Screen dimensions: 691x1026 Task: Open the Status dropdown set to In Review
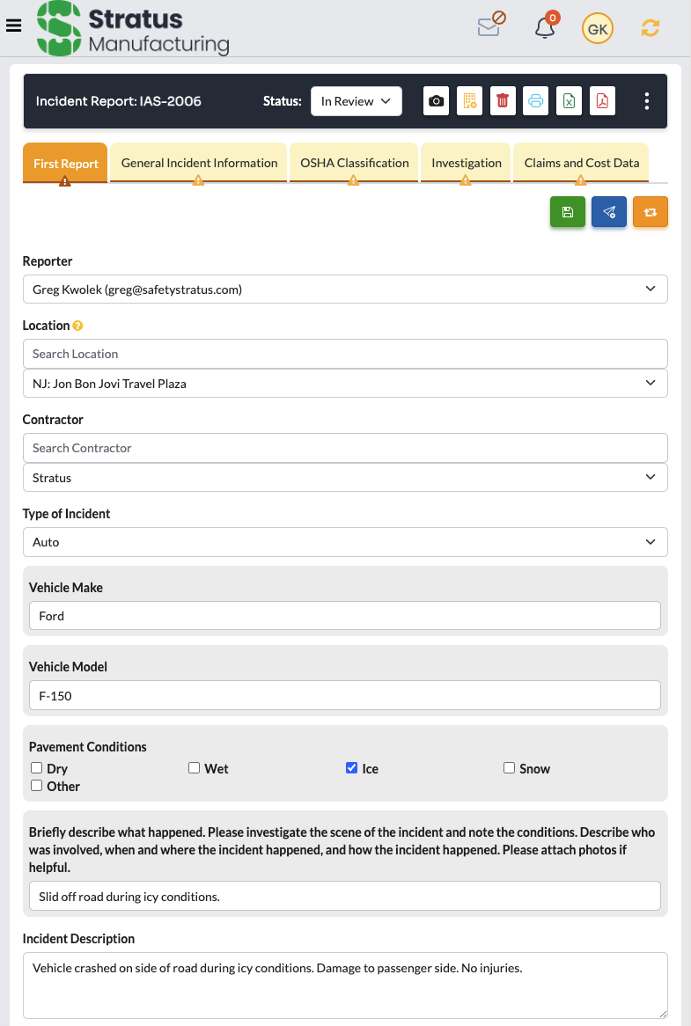tap(356, 101)
